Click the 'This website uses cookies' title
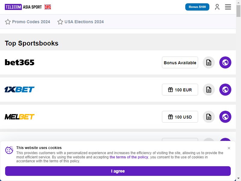This screenshot has width=241, height=181. (x=39, y=148)
